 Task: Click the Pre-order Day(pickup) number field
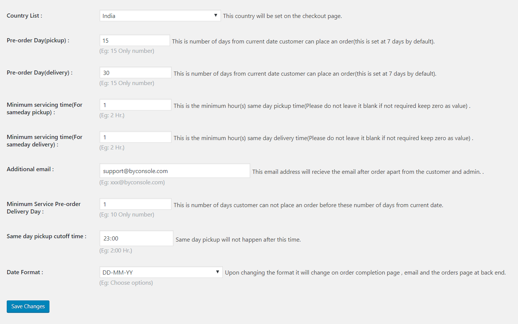pos(135,41)
